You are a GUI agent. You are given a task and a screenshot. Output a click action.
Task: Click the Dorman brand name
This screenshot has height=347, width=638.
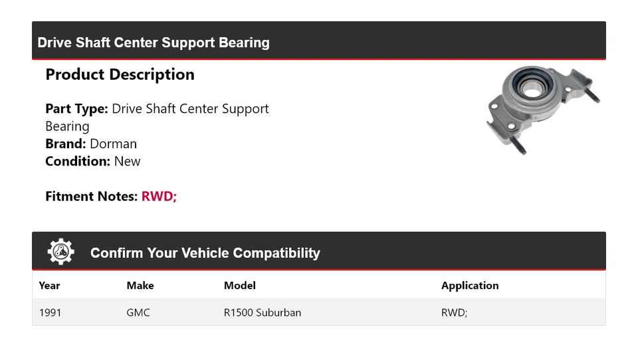113,144
